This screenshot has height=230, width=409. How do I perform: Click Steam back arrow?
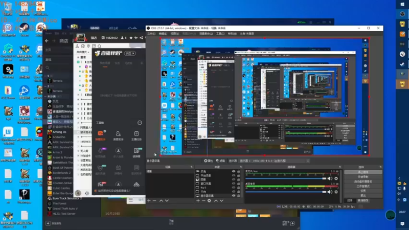point(47,41)
